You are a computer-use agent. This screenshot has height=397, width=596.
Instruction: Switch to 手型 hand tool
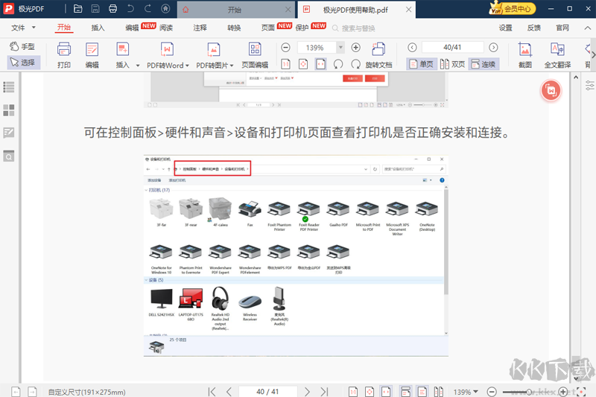tap(23, 46)
